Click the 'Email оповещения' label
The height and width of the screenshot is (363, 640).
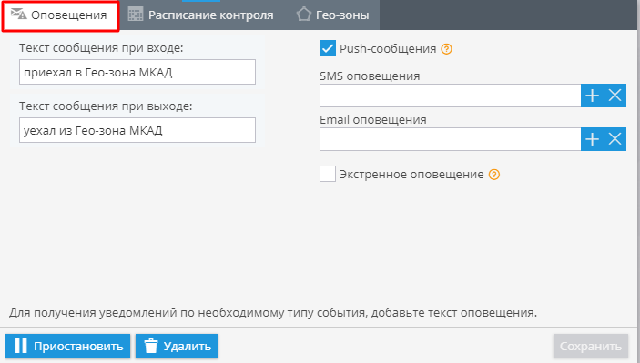coord(373,119)
